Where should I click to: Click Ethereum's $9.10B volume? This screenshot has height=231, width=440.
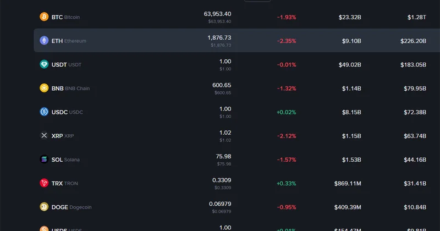(x=351, y=41)
